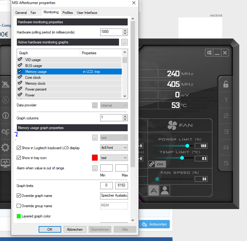247x241 pixels.
Task: Select the Monitoring tab
Action: pyautogui.click(x=51, y=12)
